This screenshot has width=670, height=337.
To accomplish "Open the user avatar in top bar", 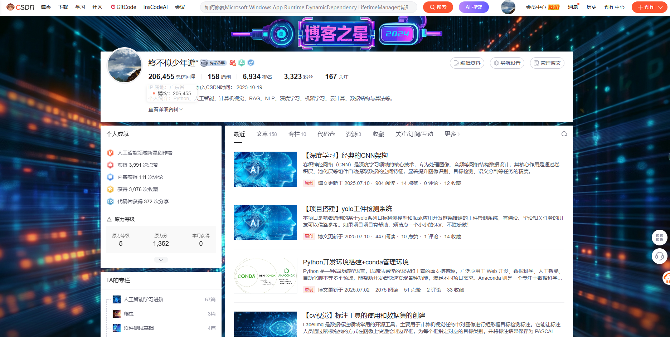I will click(508, 7).
